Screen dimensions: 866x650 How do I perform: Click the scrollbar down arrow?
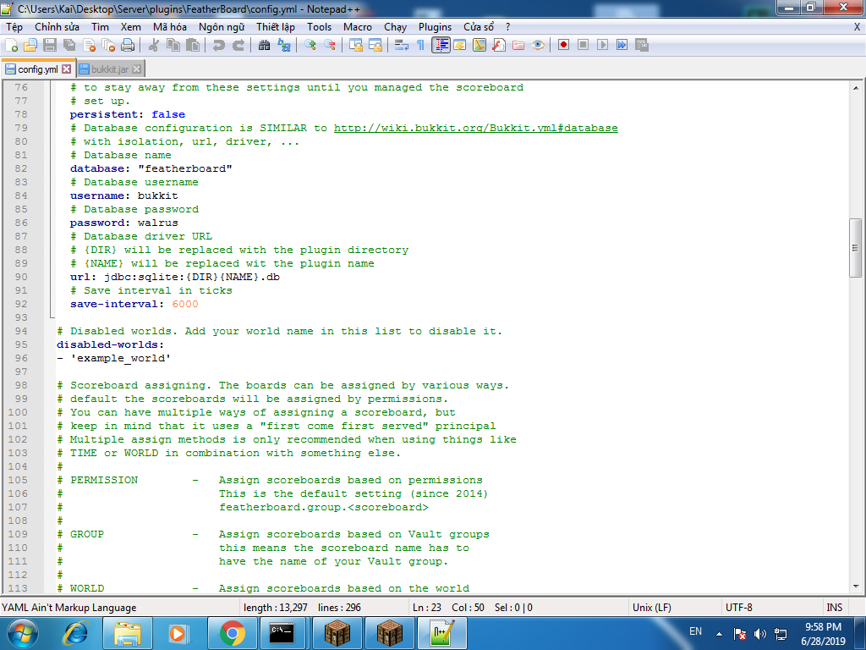click(855, 587)
